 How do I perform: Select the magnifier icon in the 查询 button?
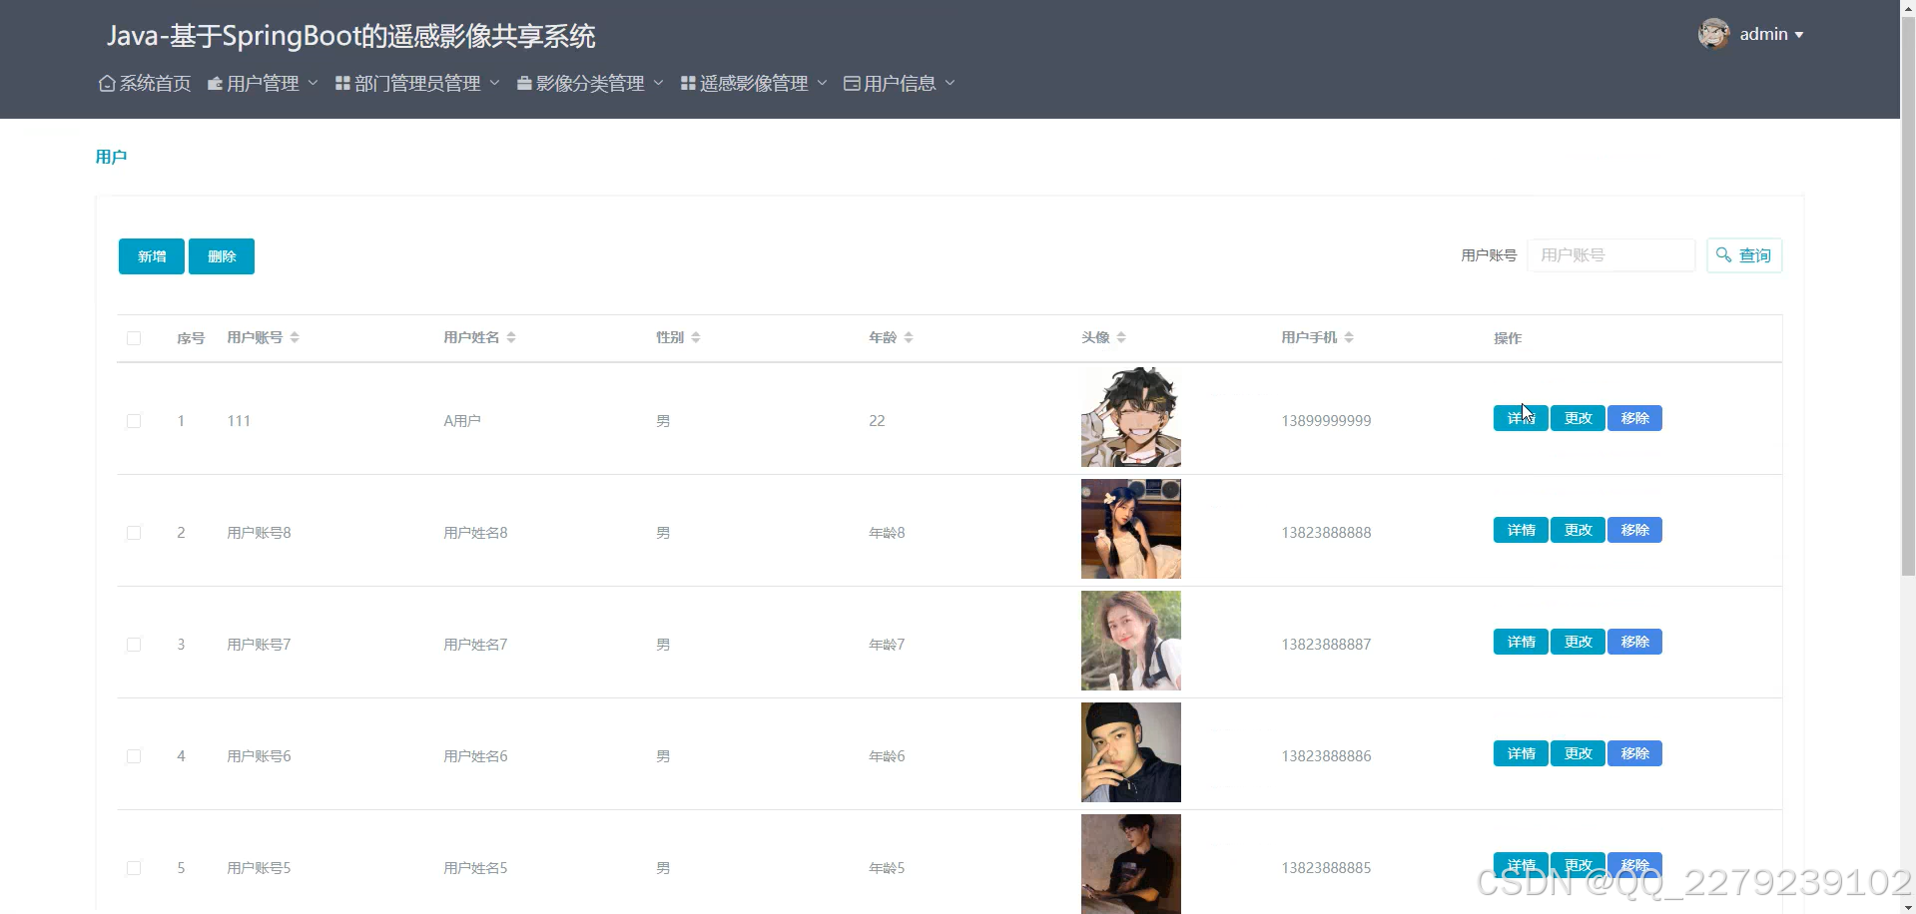pyautogui.click(x=1723, y=255)
